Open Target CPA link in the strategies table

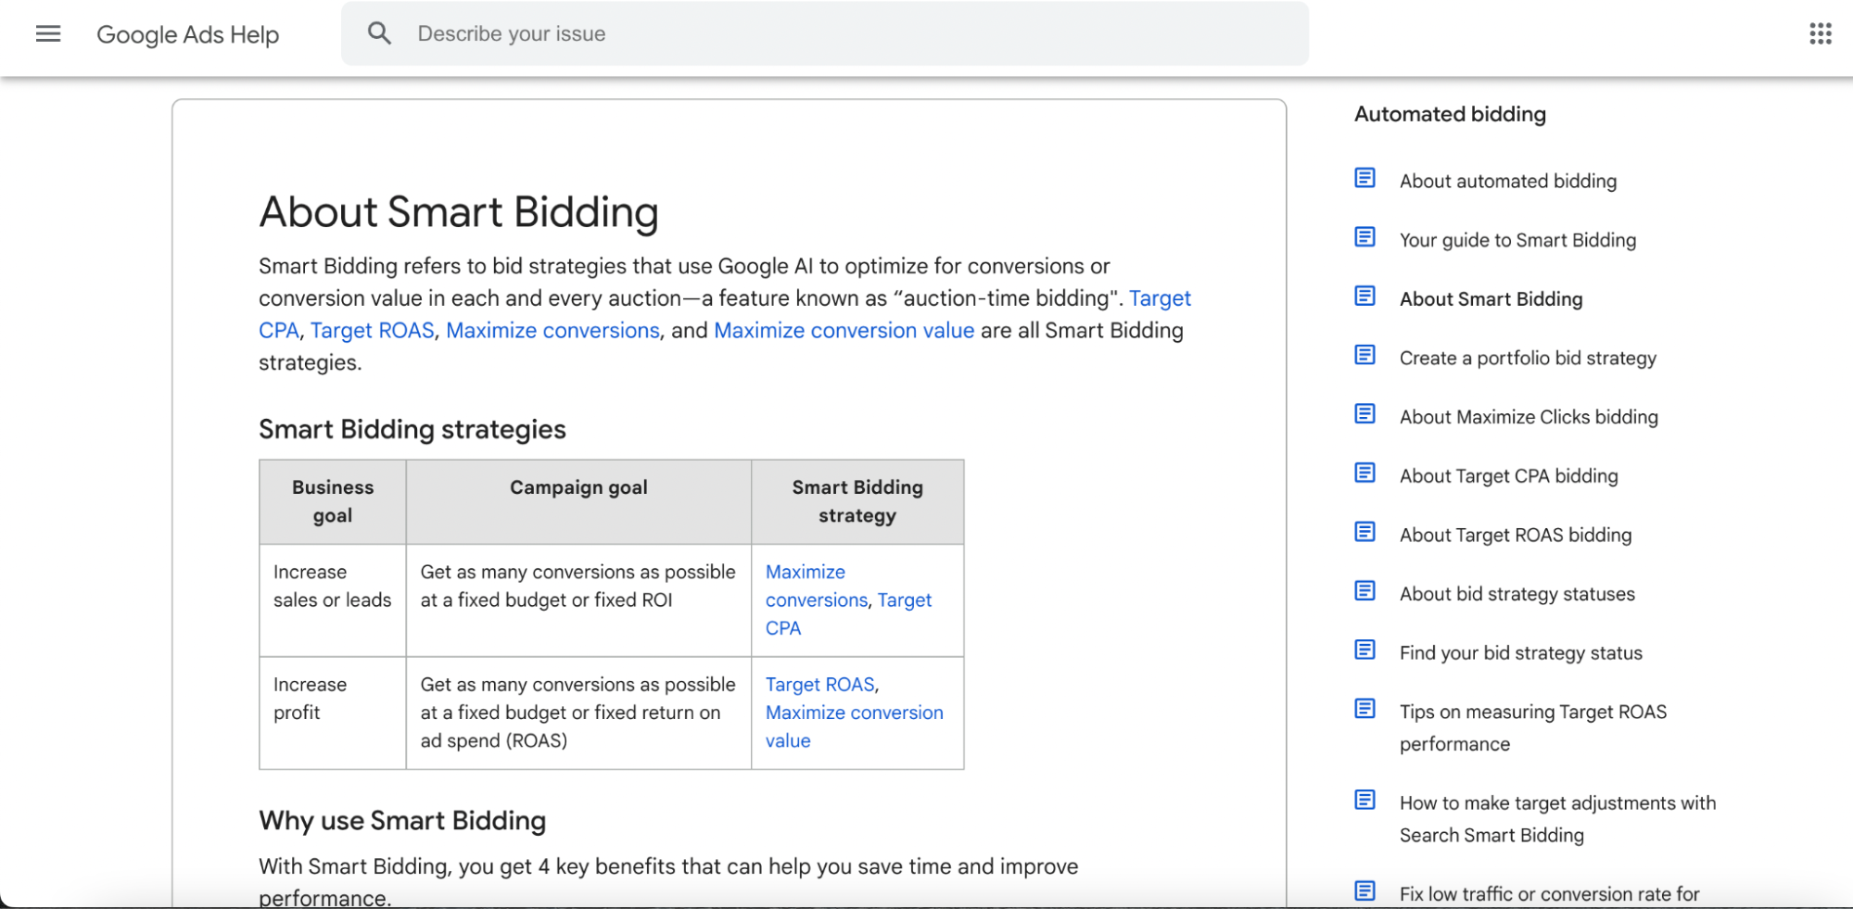click(904, 600)
